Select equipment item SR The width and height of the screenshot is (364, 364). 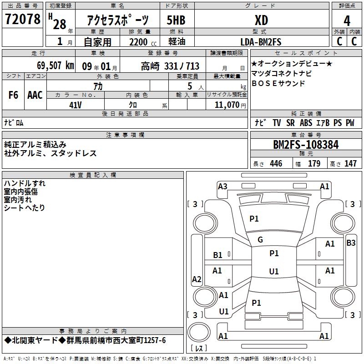pyautogui.click(x=290, y=123)
